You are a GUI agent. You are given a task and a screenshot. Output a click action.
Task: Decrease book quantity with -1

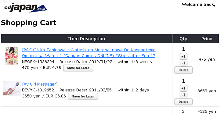[x=183, y=63]
